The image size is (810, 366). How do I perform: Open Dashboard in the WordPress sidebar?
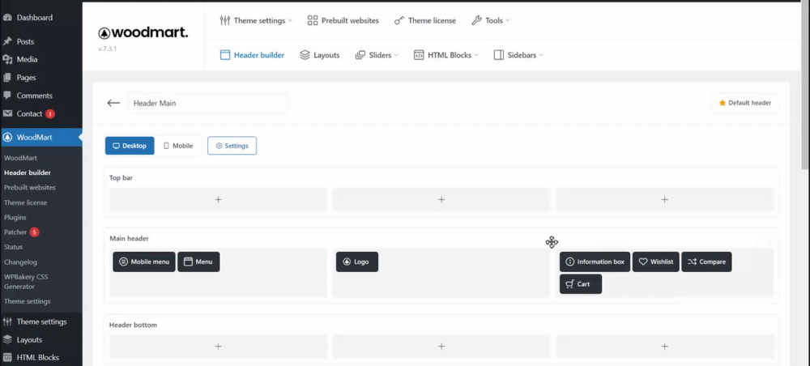[34, 18]
